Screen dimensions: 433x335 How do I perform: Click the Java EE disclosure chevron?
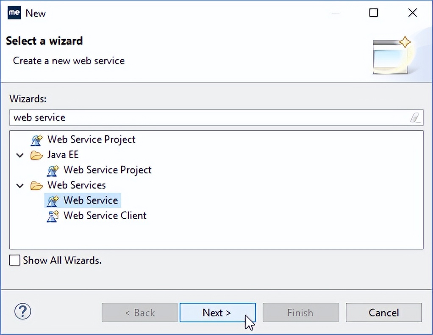(19, 155)
